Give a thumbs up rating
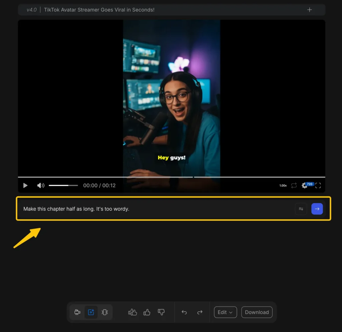 [147, 312]
